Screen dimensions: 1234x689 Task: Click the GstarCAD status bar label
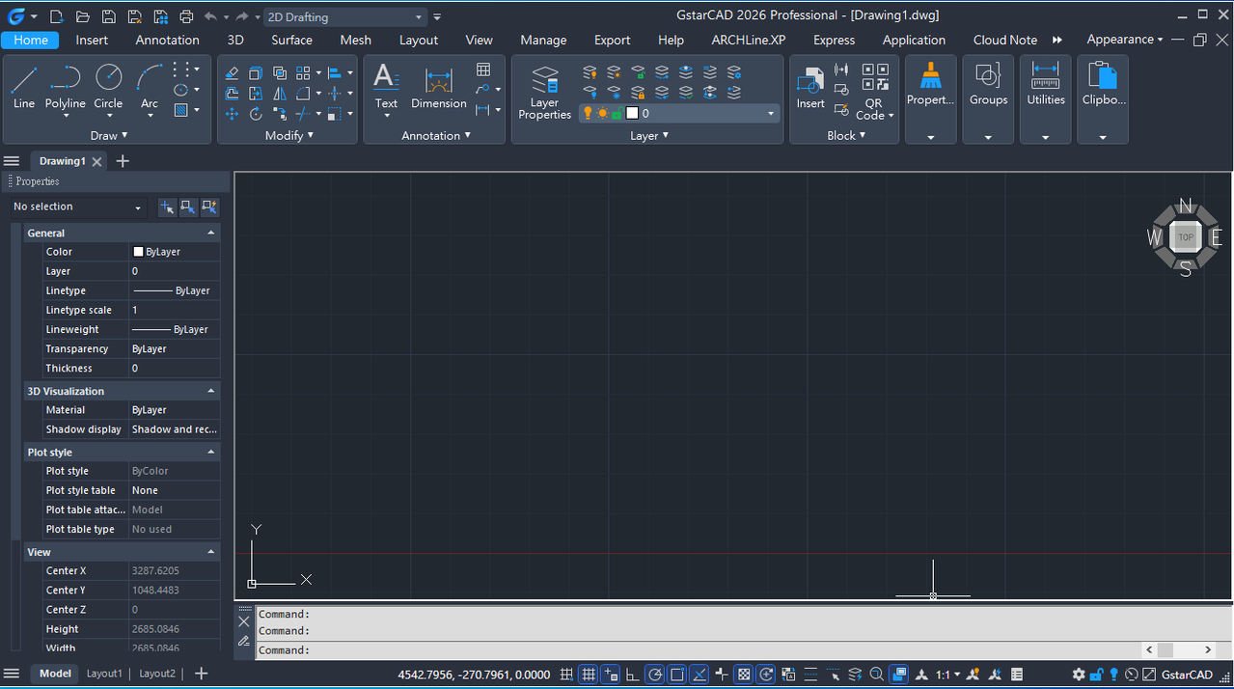(1186, 674)
